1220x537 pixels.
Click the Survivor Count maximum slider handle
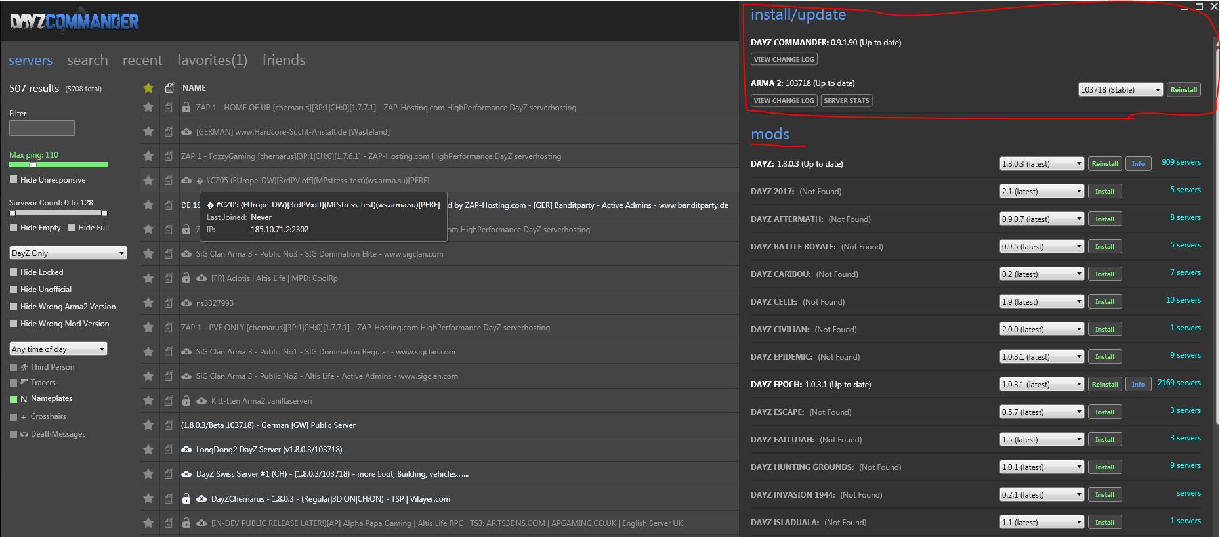tap(104, 213)
